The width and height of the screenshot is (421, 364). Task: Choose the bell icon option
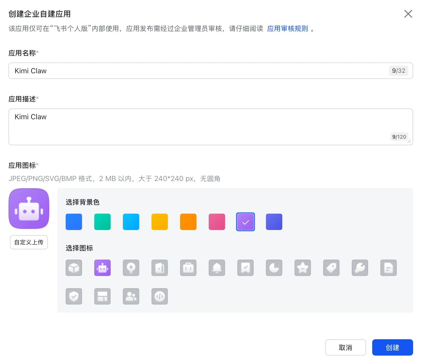(217, 268)
